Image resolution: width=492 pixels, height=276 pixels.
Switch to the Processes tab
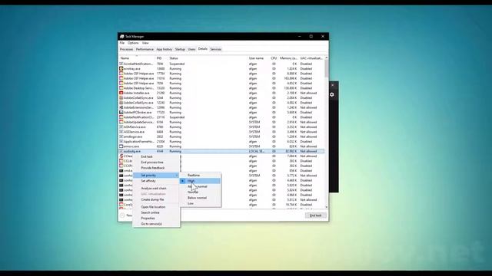pos(126,49)
